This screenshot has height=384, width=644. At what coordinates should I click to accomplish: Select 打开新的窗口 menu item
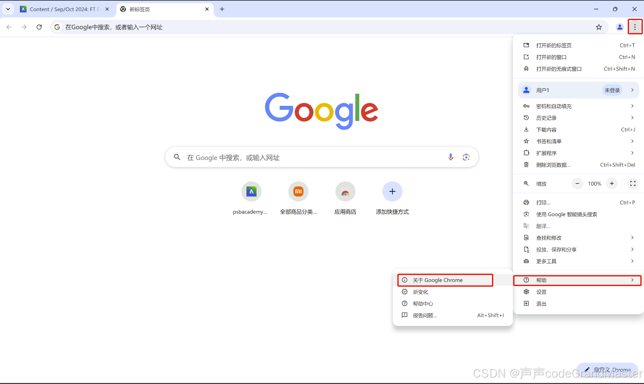578,57
